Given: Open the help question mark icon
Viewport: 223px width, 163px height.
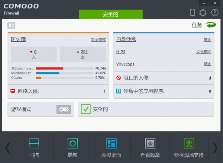Looking at the screenshot, I should [214, 13].
